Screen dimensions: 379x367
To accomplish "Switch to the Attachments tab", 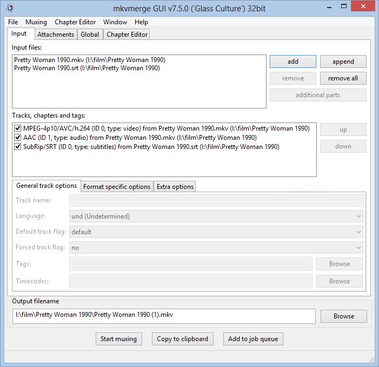I will point(56,34).
